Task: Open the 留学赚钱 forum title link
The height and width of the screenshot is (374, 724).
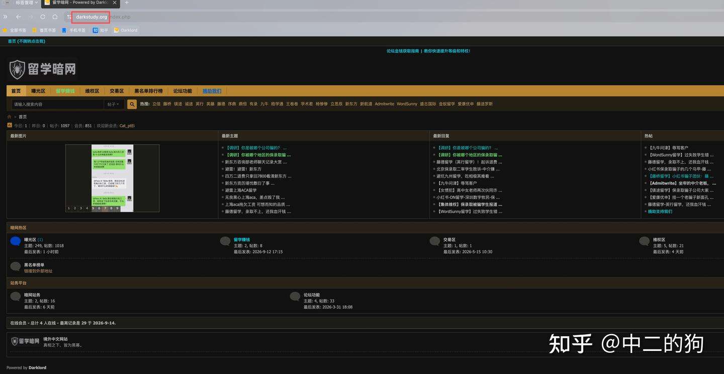Action: click(x=242, y=240)
